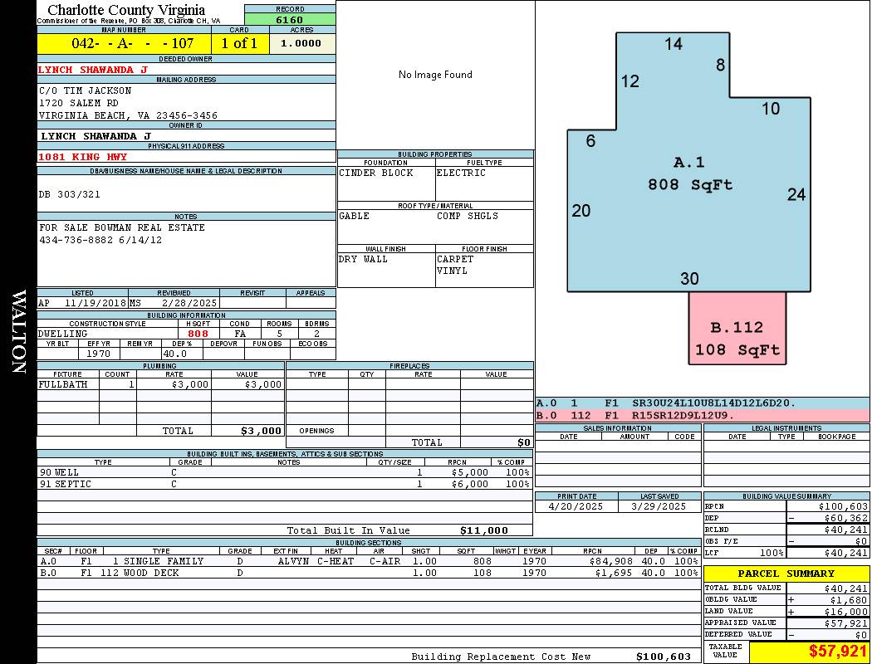Click the physical address 1081 KING HWY
Screen dimensions: 872x664
(82, 157)
